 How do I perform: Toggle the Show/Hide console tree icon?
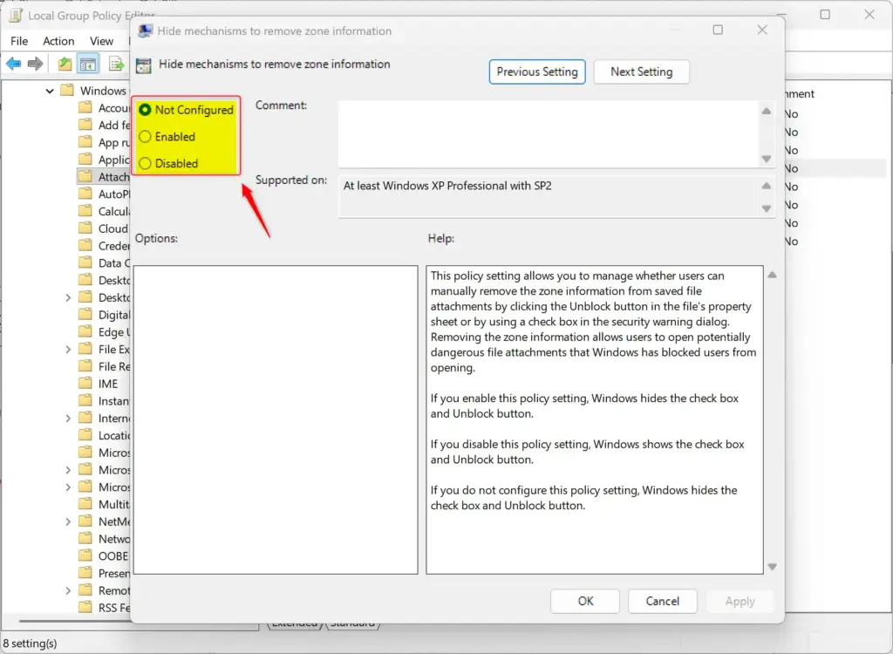pyautogui.click(x=88, y=64)
